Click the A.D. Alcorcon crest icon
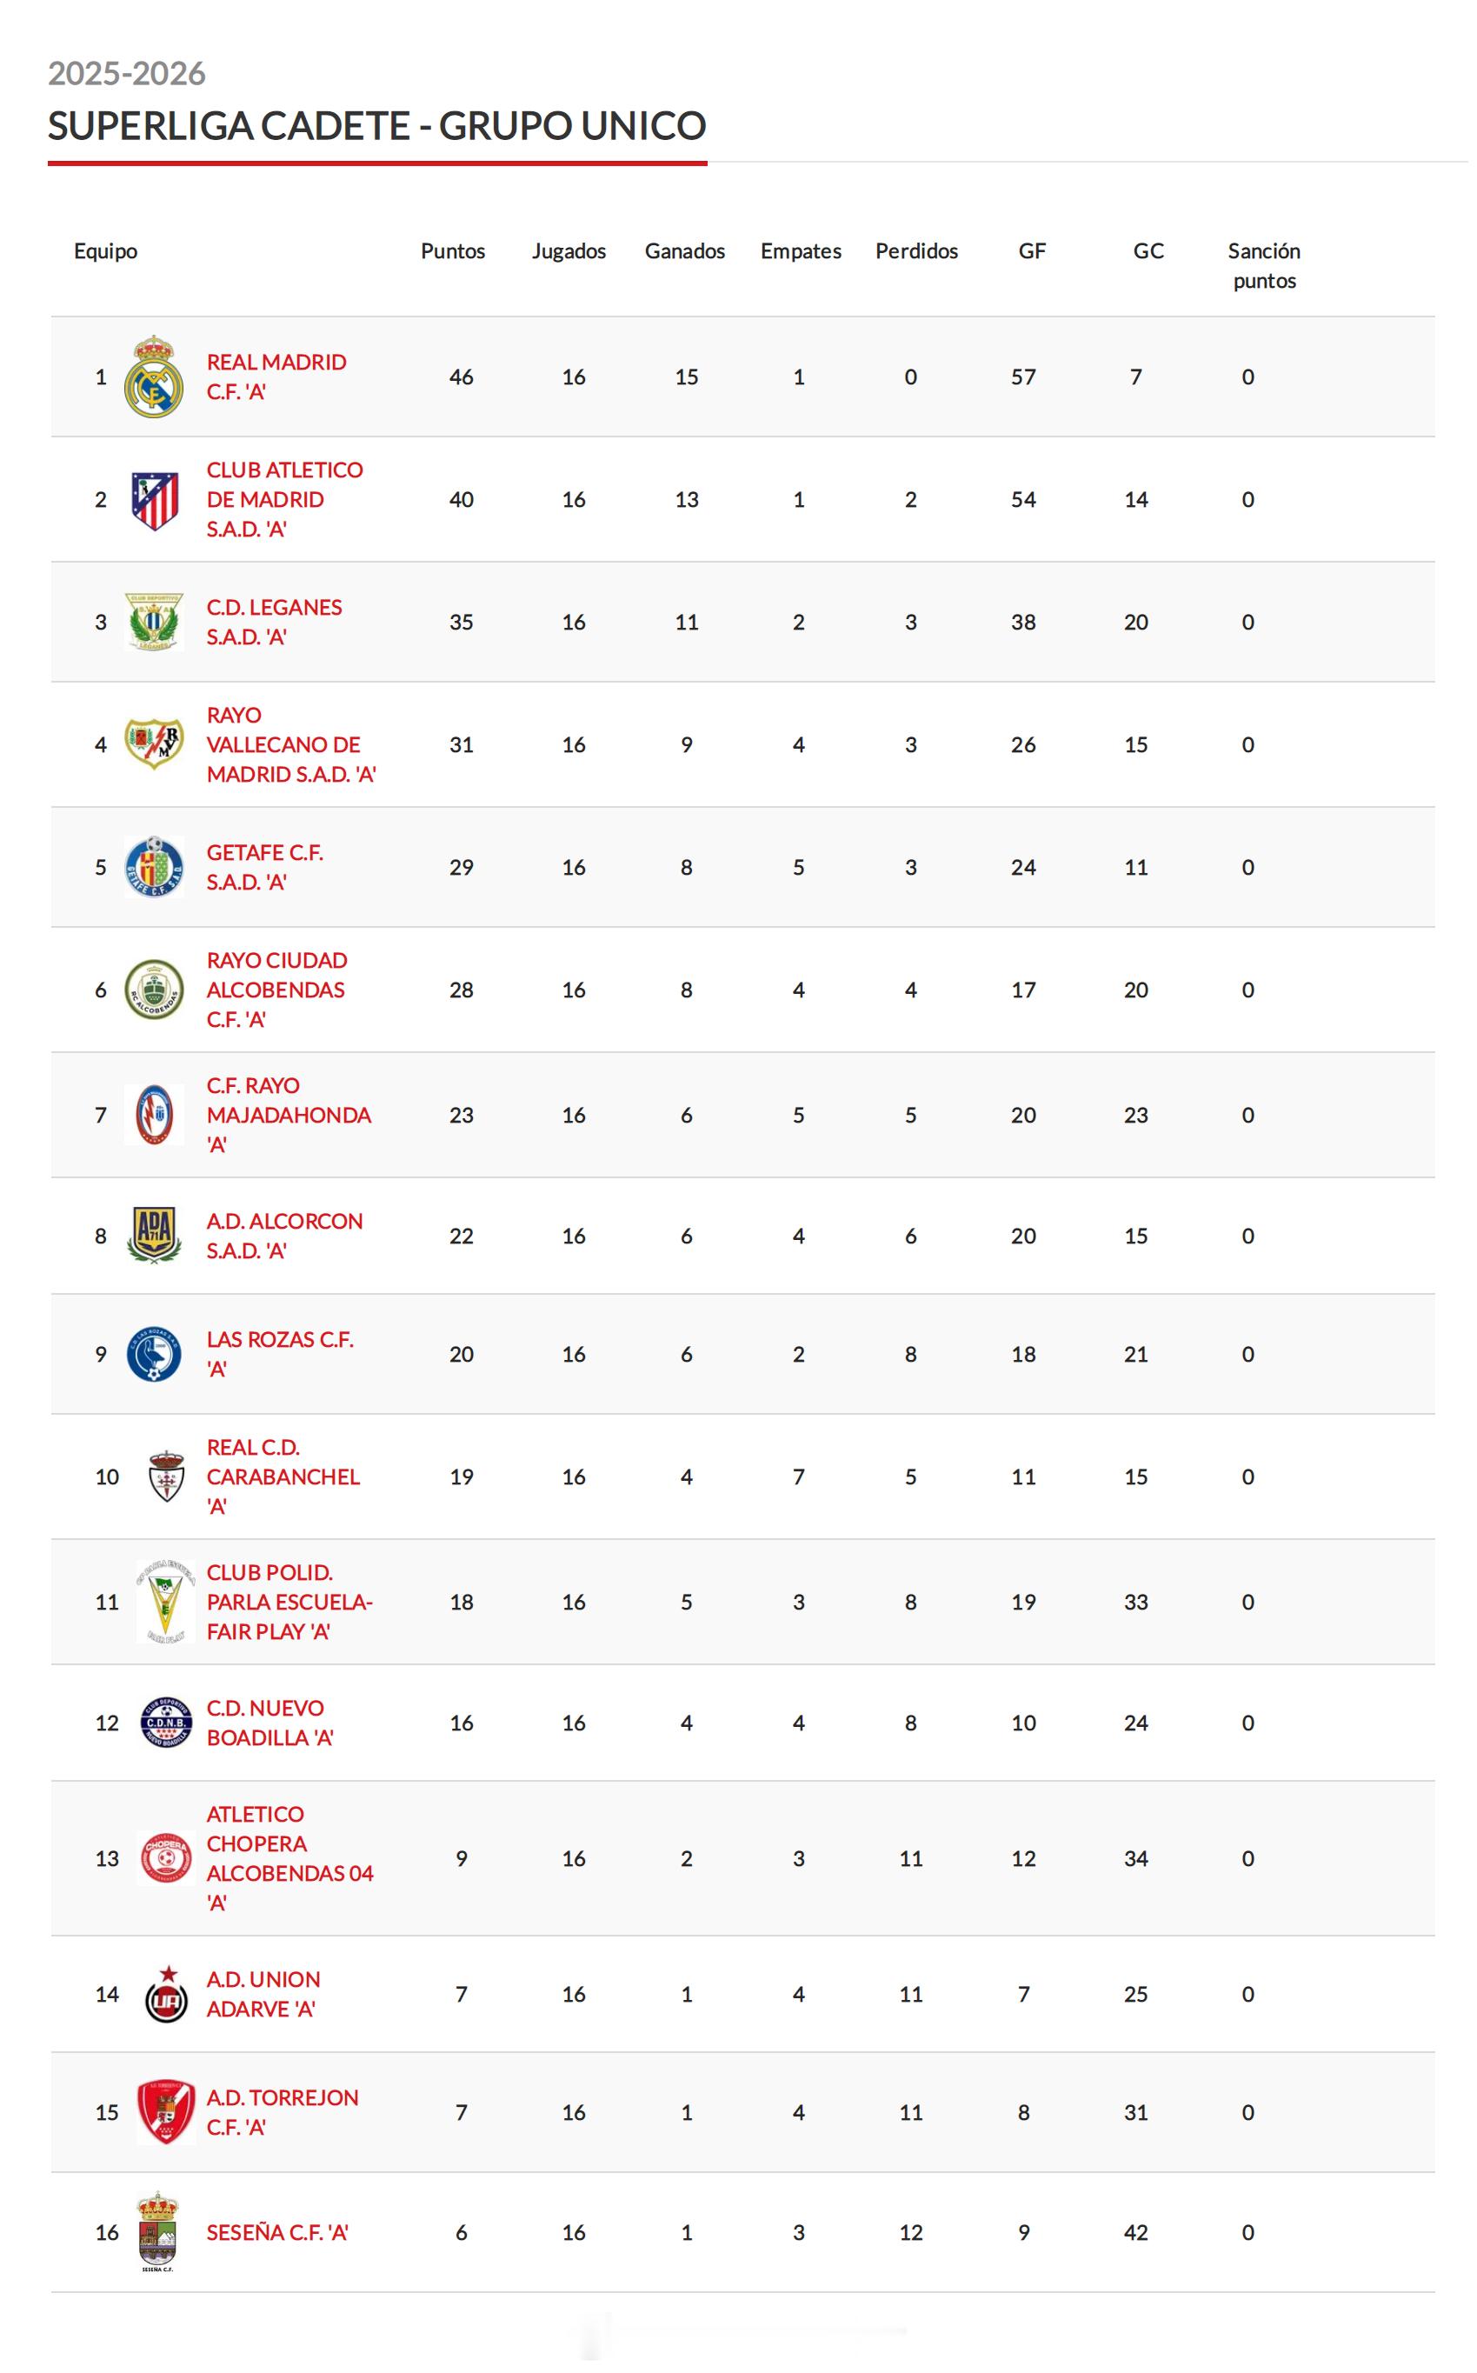This screenshot has width=1477, height=2373. 155,1236
